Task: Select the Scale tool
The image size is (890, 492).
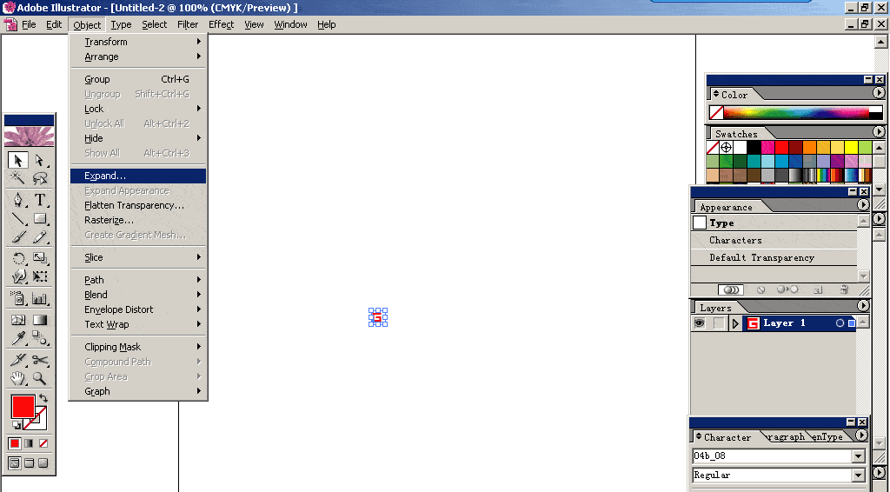Action: (40, 258)
